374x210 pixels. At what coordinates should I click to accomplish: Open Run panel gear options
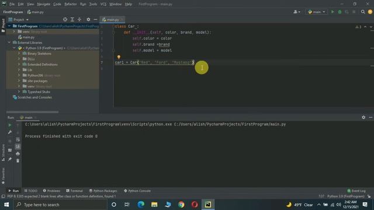pos(363,117)
